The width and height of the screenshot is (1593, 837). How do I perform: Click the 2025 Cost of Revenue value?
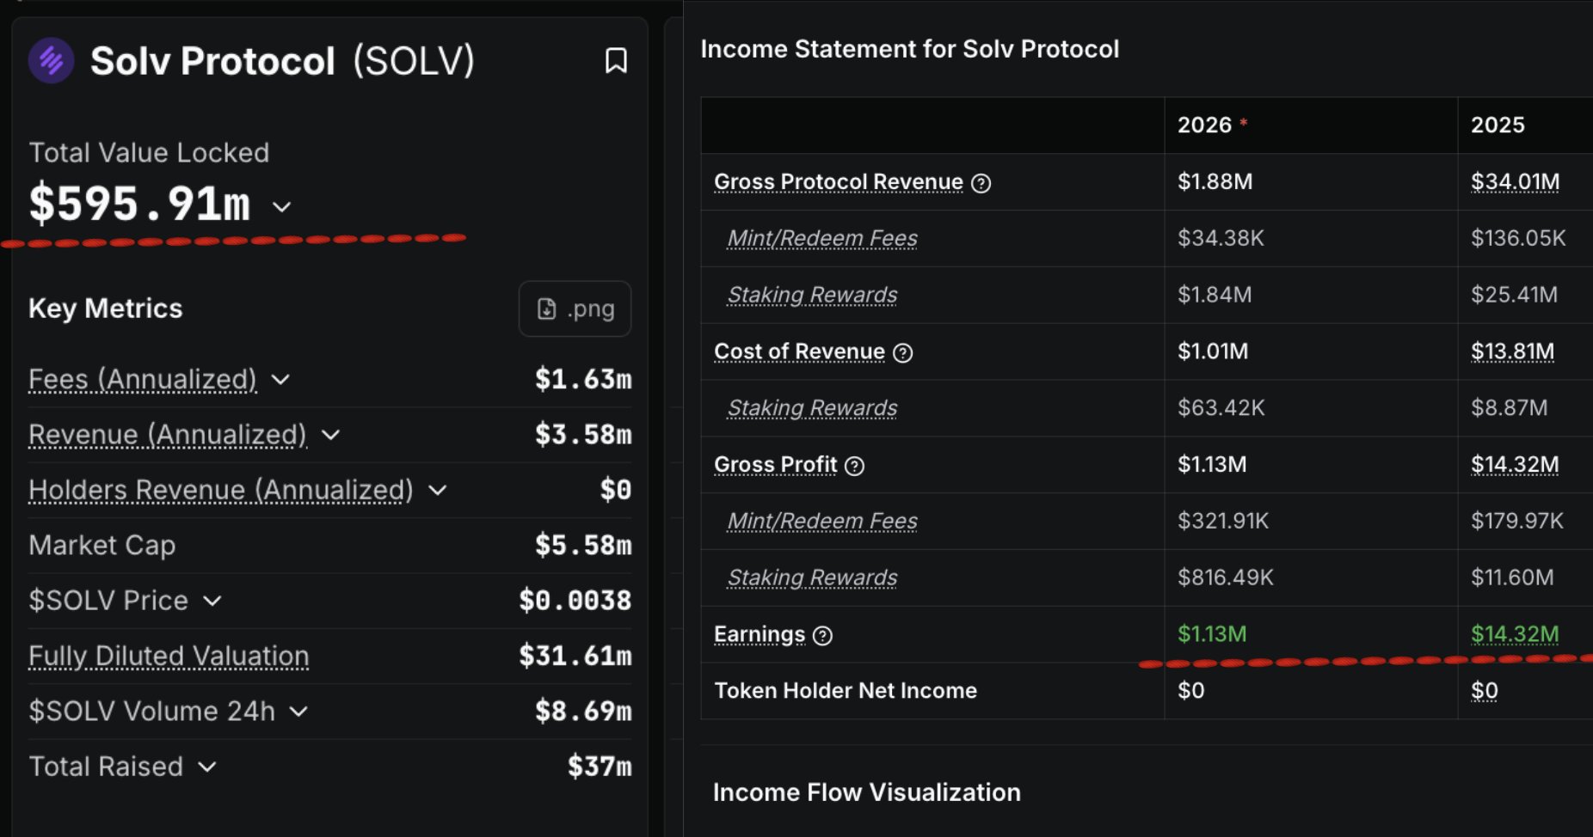tap(1512, 351)
